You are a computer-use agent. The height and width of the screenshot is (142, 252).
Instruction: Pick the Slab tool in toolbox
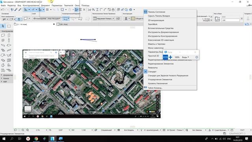(9, 45)
